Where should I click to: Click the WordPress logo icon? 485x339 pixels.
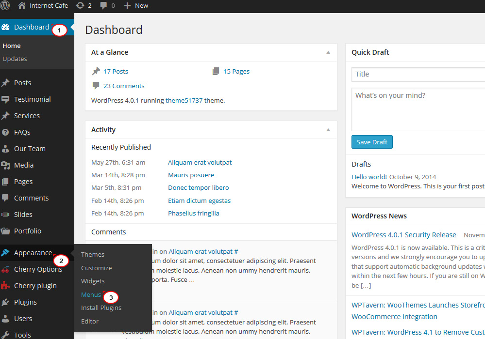click(x=5, y=5)
